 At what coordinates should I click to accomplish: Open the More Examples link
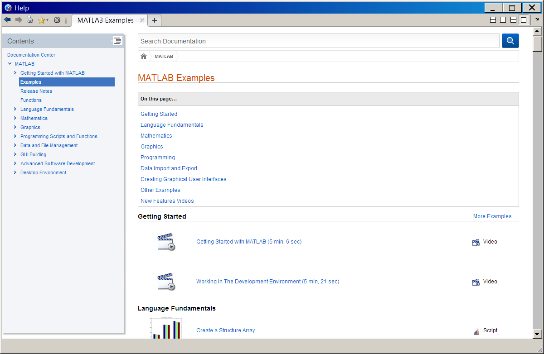pyautogui.click(x=492, y=216)
